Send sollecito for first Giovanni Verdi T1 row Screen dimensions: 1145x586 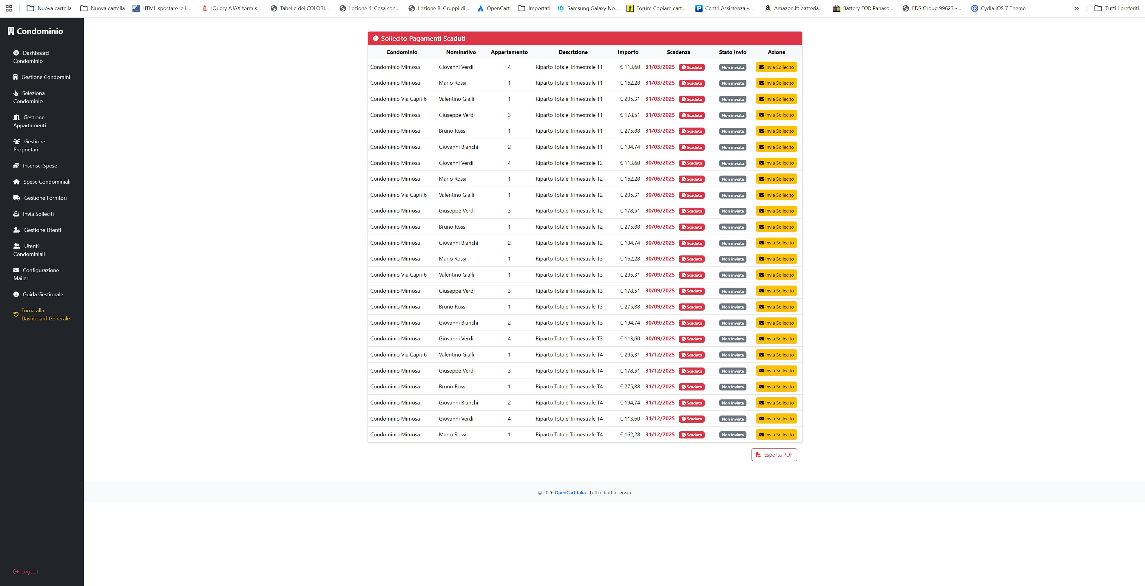pos(776,67)
